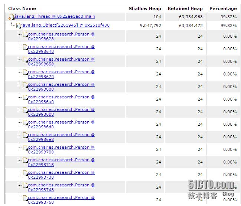Select the retained heap 24 for Person 0x22998640
241x206 pixels.
coord(200,49)
